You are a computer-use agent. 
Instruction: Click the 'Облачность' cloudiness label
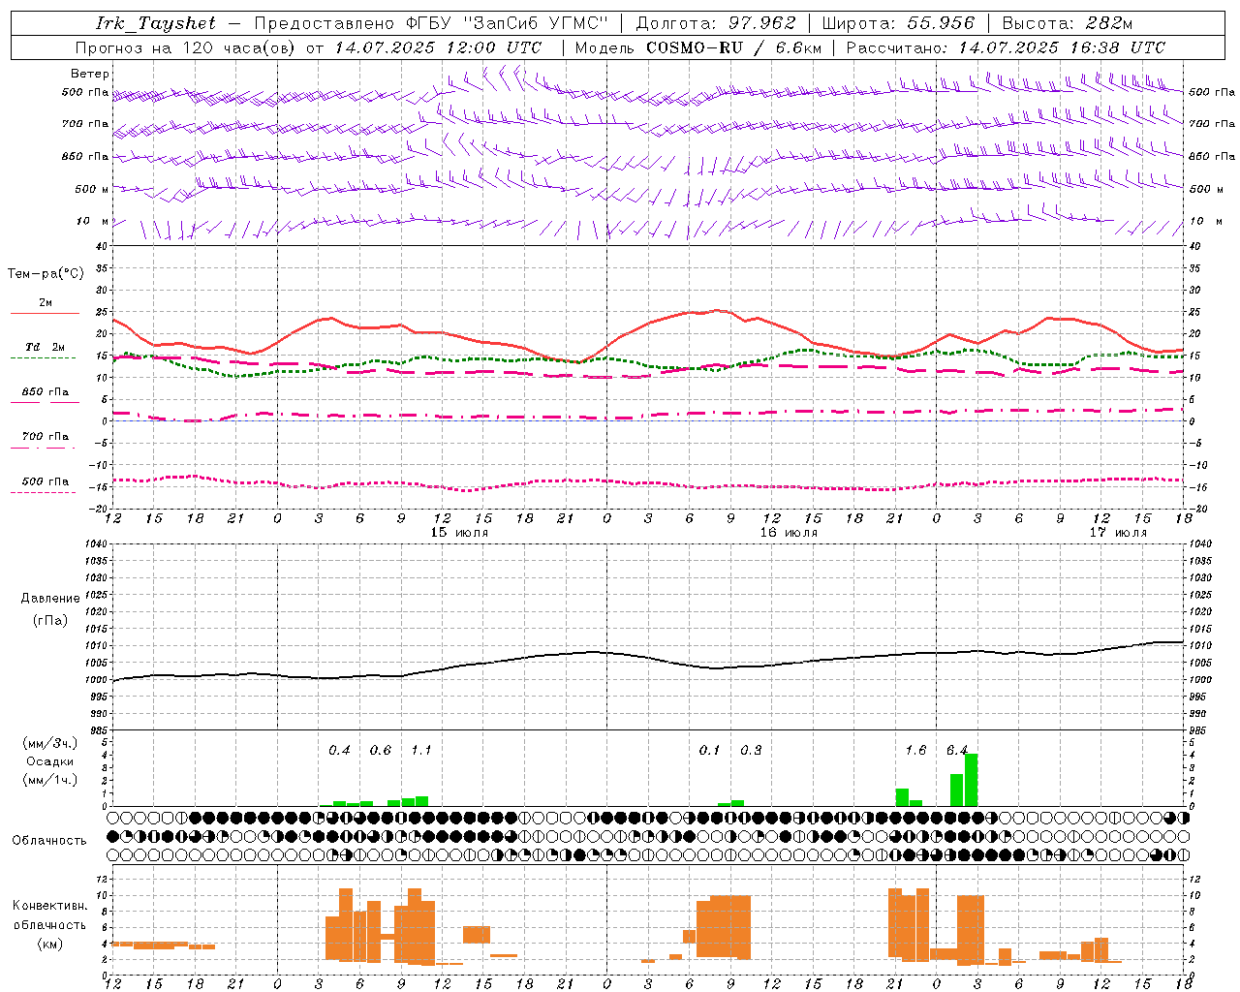[49, 841]
